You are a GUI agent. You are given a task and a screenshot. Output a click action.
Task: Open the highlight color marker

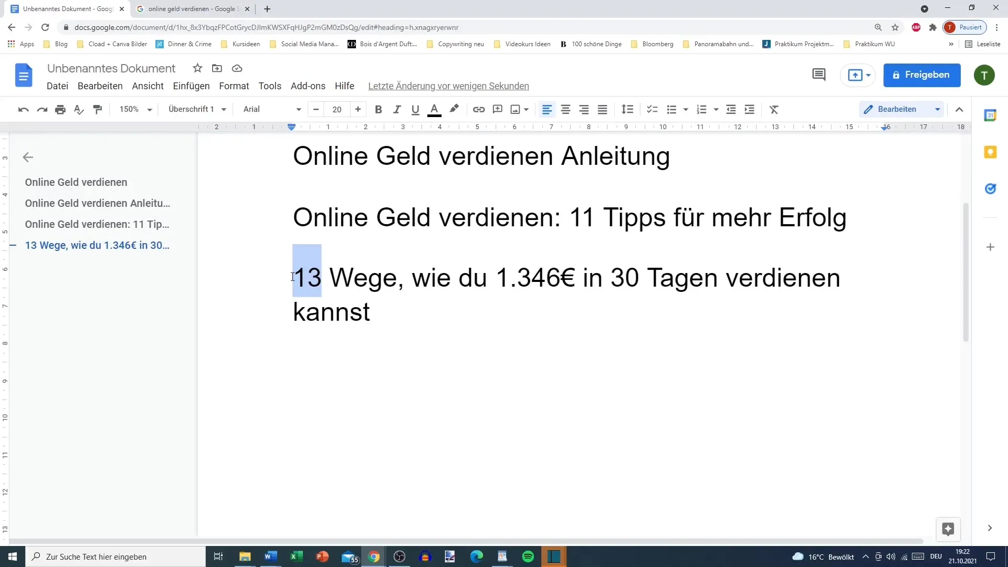click(x=454, y=109)
